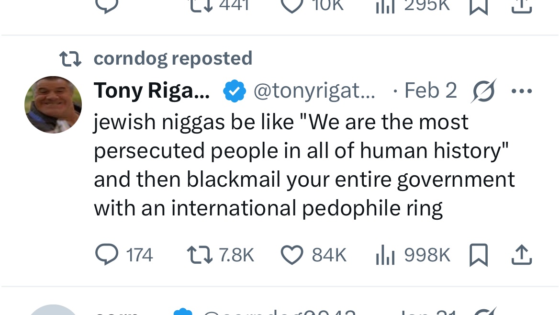Reply to Tony Riga's post with 174 replies
The height and width of the screenshot is (315, 560).
coord(107,255)
